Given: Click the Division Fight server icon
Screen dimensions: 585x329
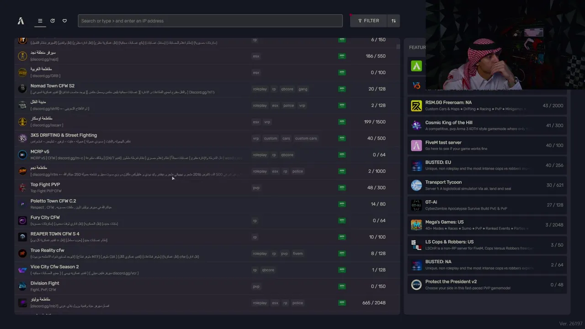Looking at the screenshot, I should pyautogui.click(x=22, y=286).
